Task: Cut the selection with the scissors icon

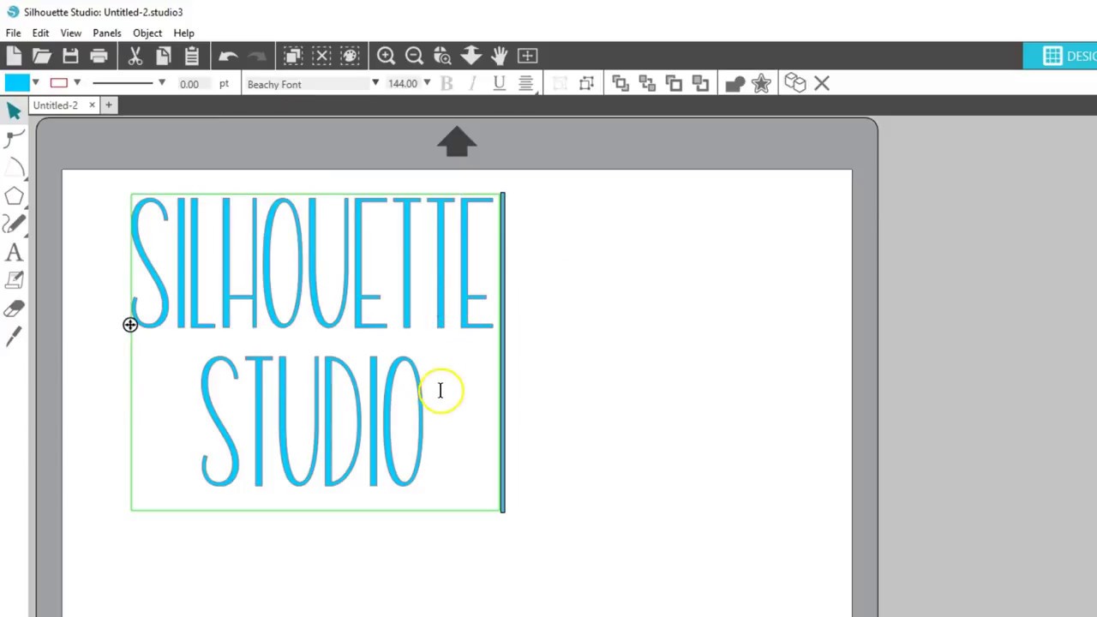Action: [135, 57]
